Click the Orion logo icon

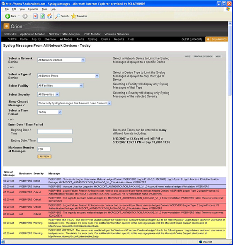pyautogui.click(x=6, y=26)
